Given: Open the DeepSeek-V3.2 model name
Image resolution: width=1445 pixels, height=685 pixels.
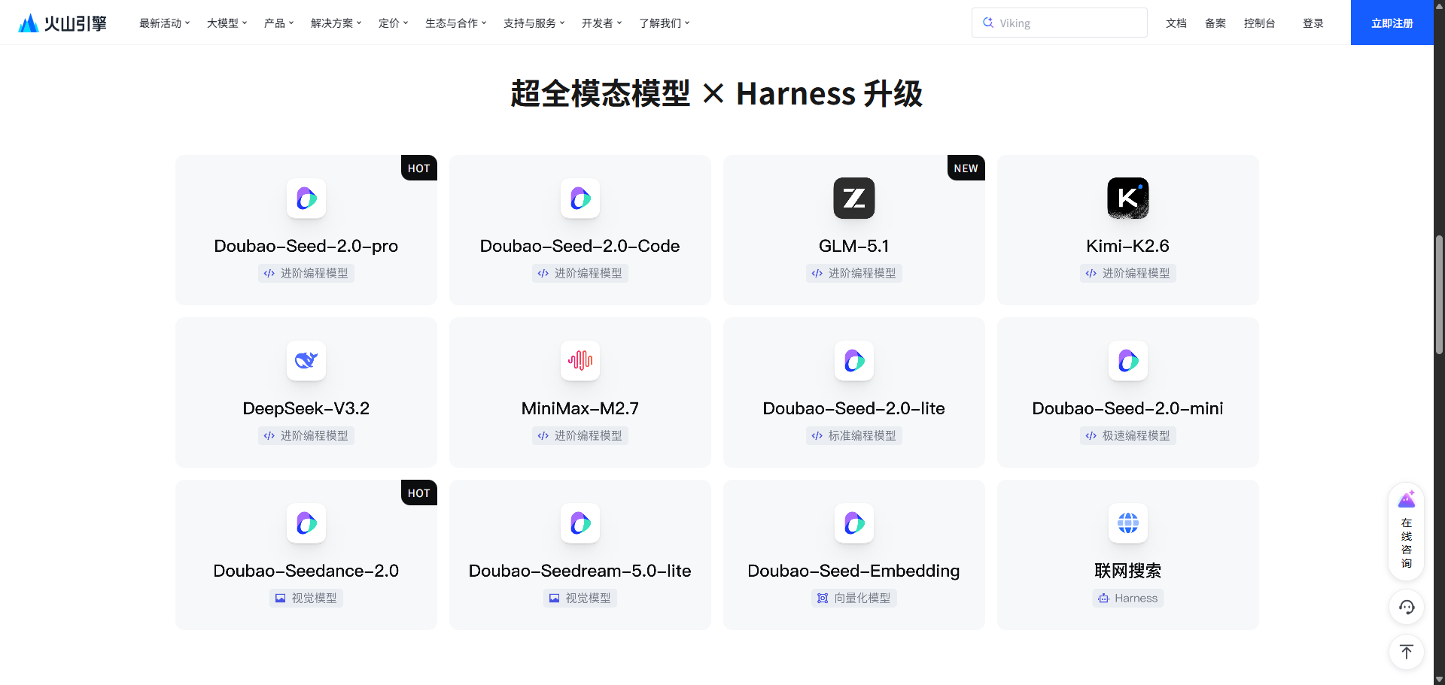Looking at the screenshot, I should point(306,408).
